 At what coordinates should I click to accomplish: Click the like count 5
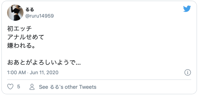(x=19, y=87)
